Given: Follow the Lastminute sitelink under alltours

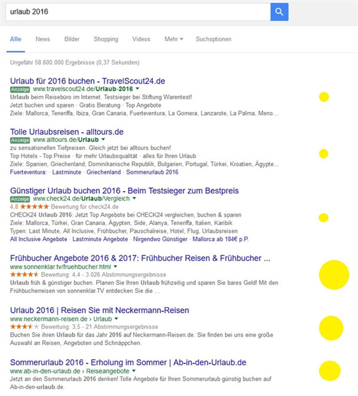Looking at the screenshot, I should coord(67,172).
